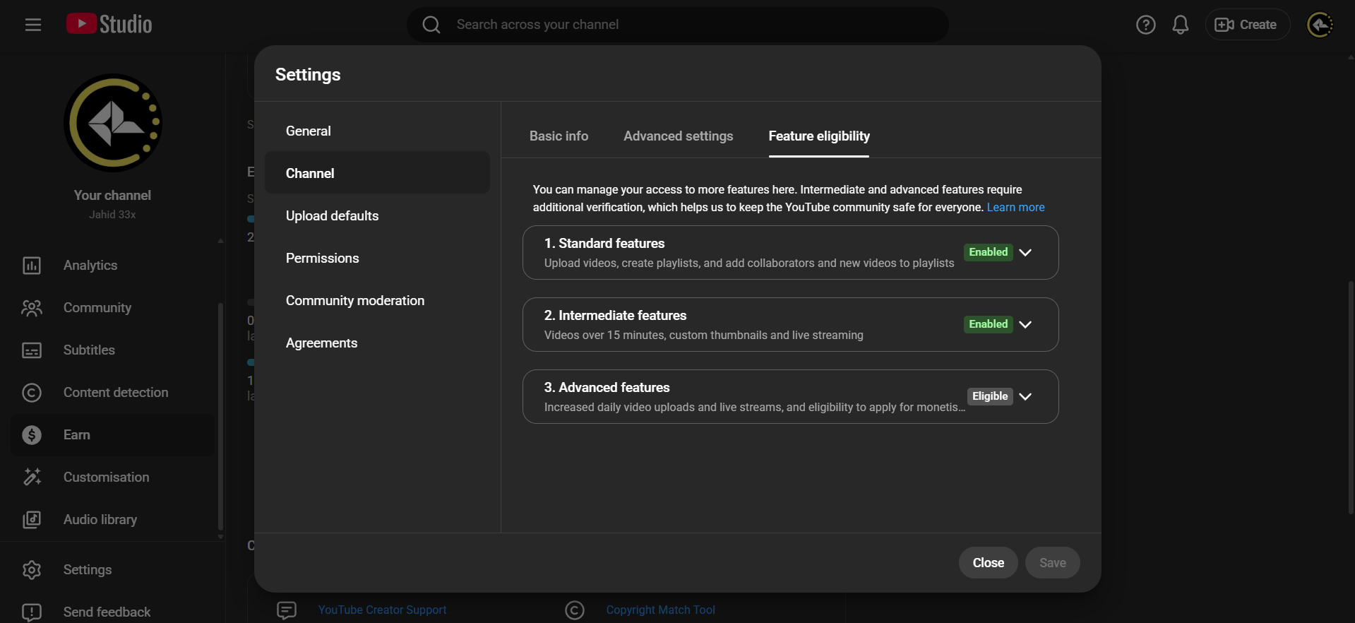
Task: Open Content detection in sidebar
Action: 116,393
